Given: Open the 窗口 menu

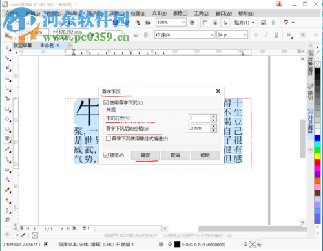Looking at the screenshot, I should 224,14.
